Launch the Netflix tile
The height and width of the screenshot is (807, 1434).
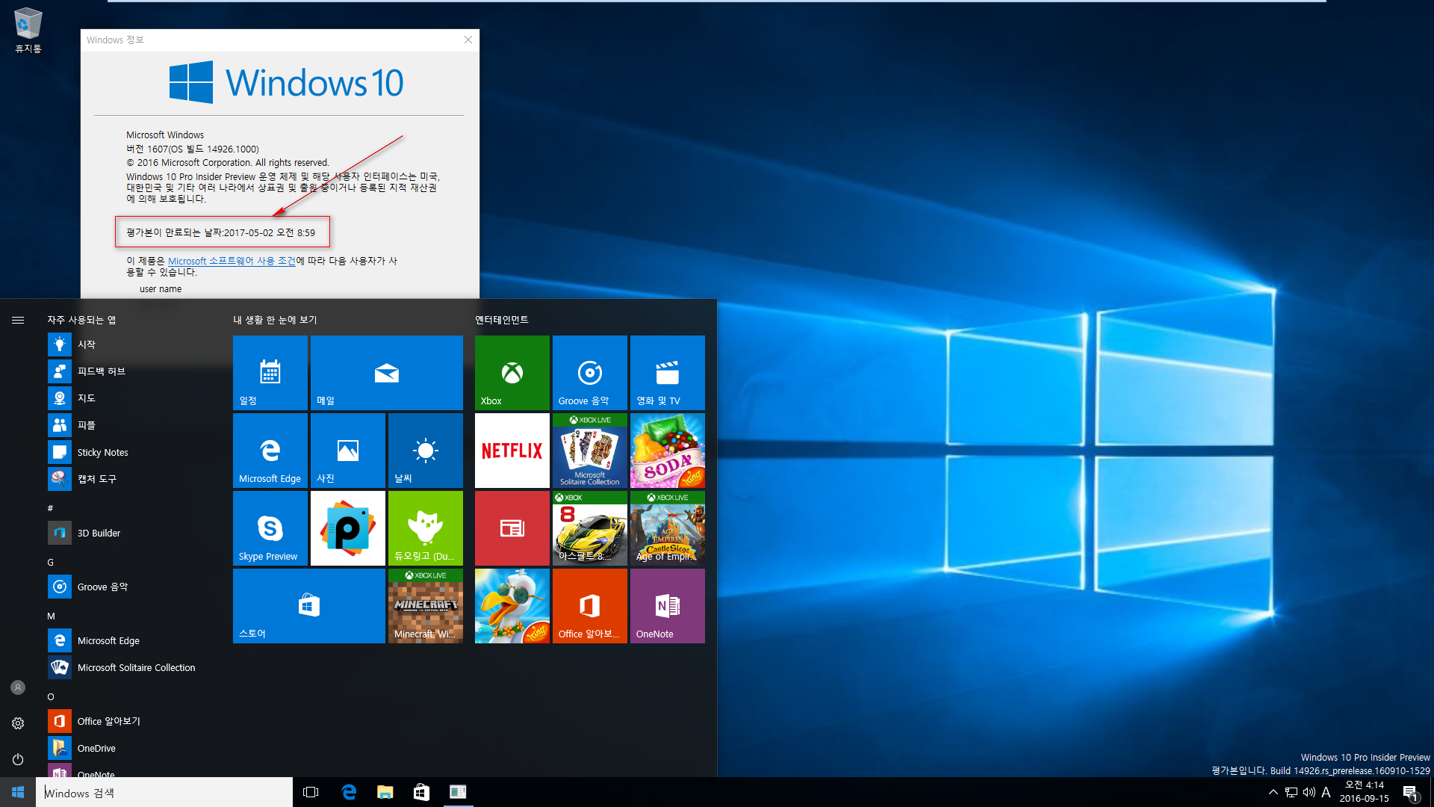coord(512,450)
